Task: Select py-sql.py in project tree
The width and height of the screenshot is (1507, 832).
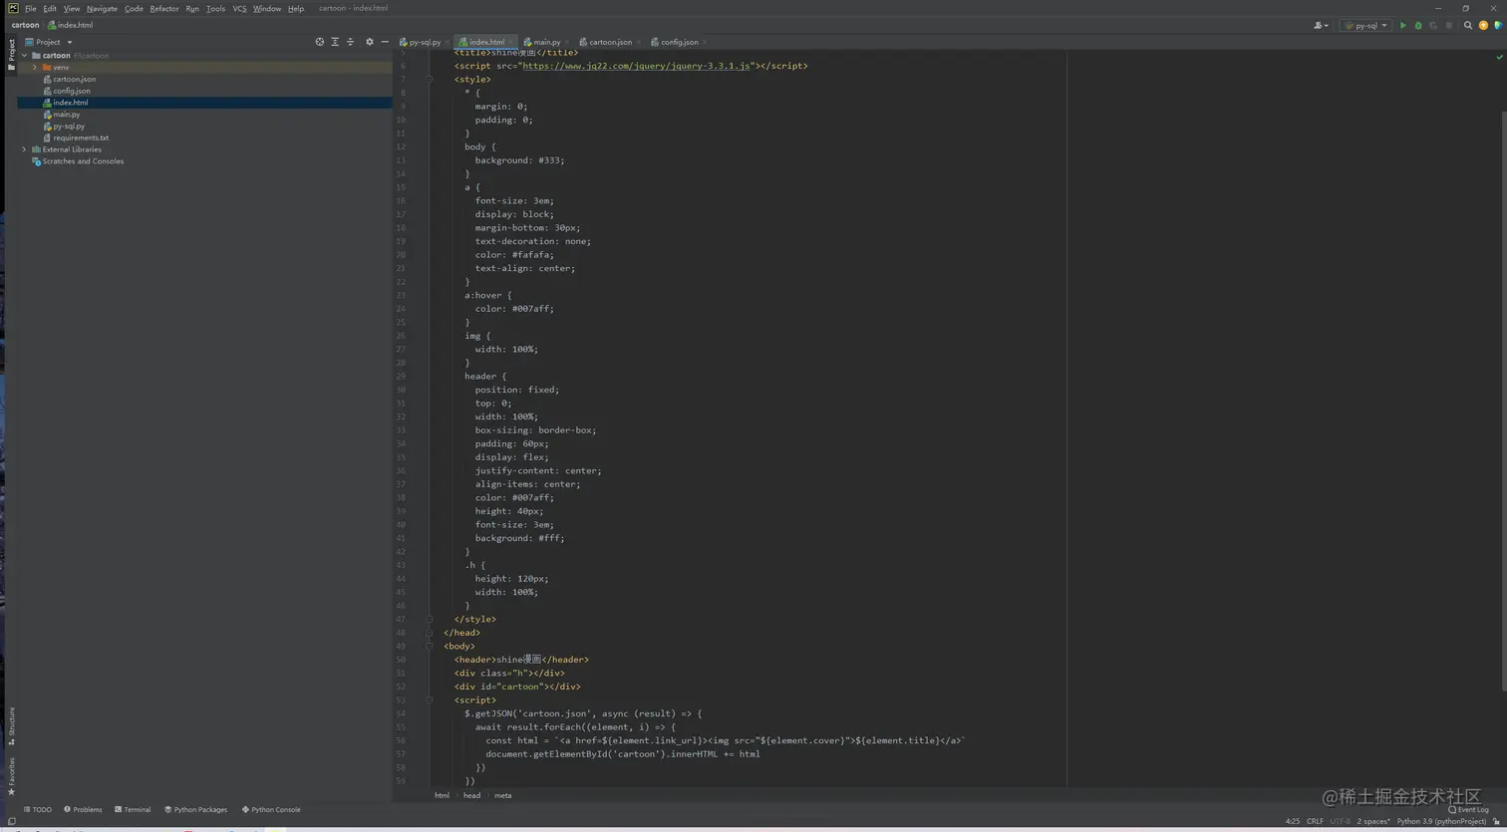Action: 68,127
